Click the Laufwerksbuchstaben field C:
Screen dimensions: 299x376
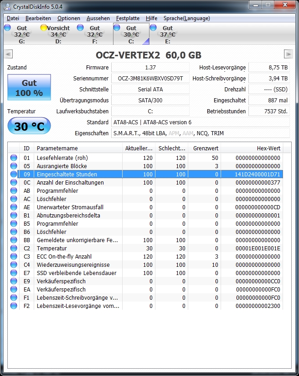coord(150,111)
